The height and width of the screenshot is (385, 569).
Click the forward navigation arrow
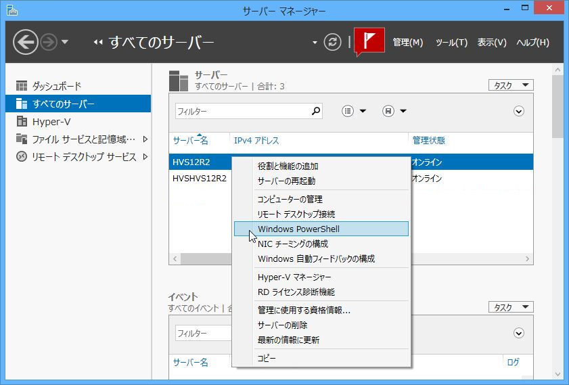(x=49, y=42)
